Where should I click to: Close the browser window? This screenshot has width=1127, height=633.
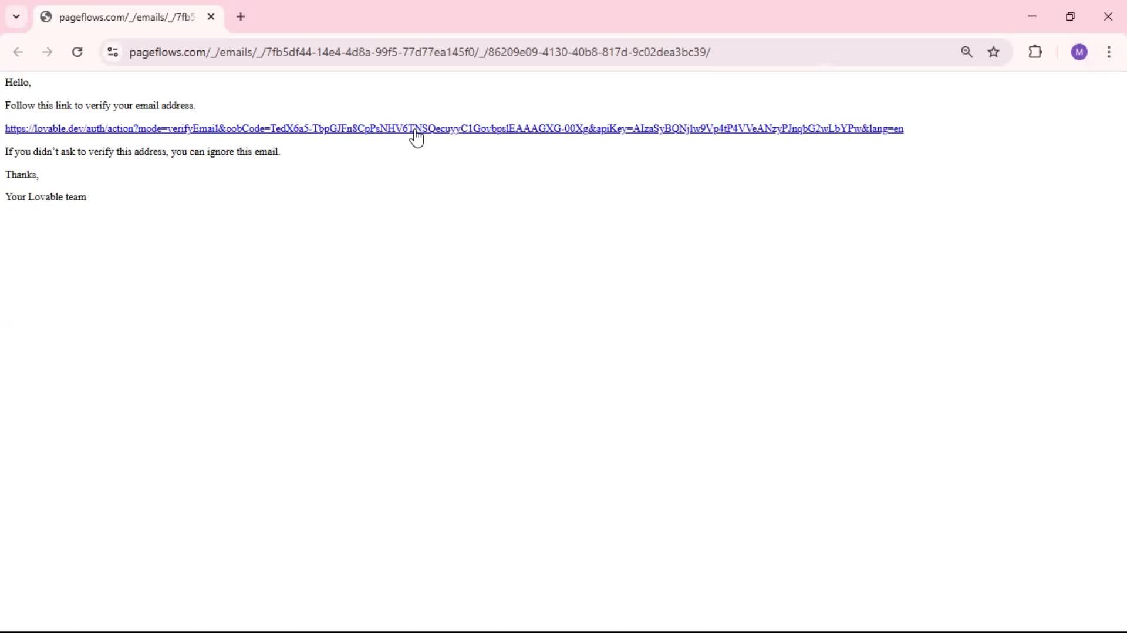[x=1108, y=16]
